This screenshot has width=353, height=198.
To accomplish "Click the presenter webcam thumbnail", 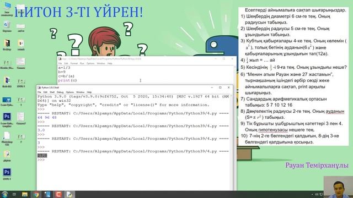I will [338, 187].
